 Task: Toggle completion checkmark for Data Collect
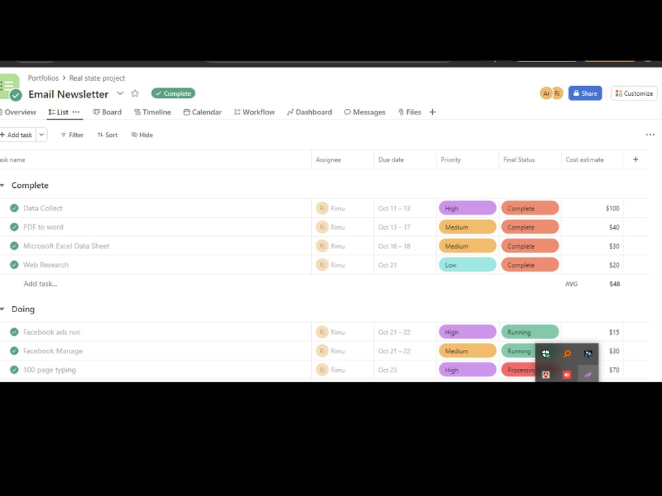coord(15,208)
